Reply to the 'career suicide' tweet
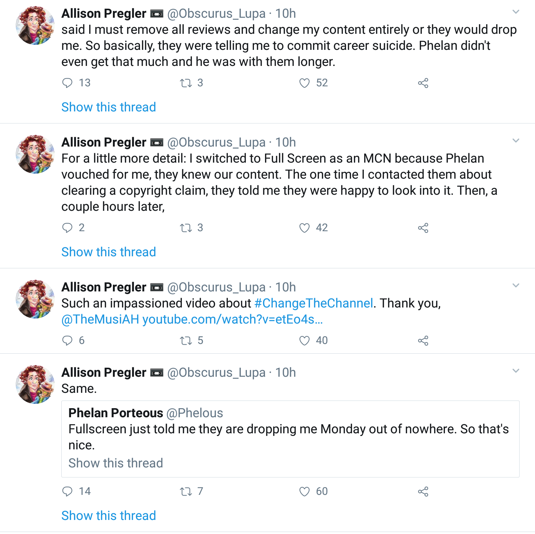 coord(67,83)
